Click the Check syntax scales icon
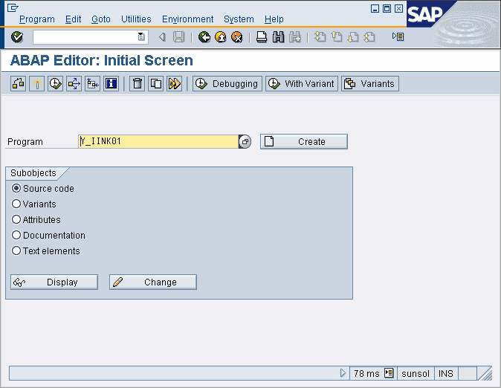The width and height of the screenshot is (501, 388). click(19, 84)
